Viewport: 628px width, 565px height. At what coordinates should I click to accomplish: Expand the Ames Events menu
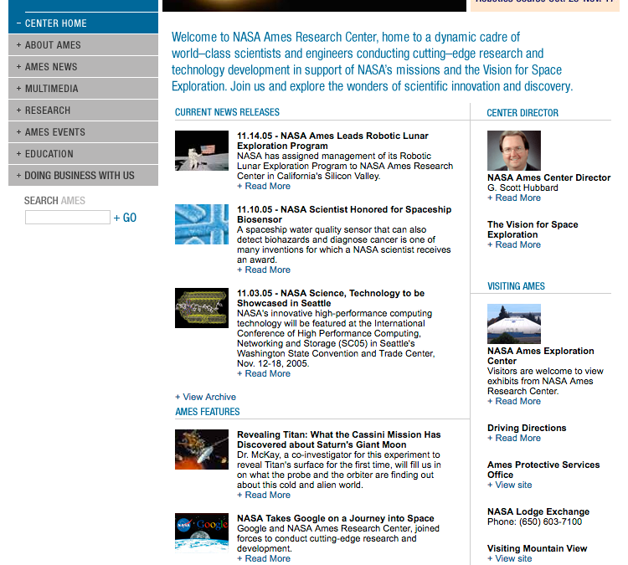coord(83,131)
